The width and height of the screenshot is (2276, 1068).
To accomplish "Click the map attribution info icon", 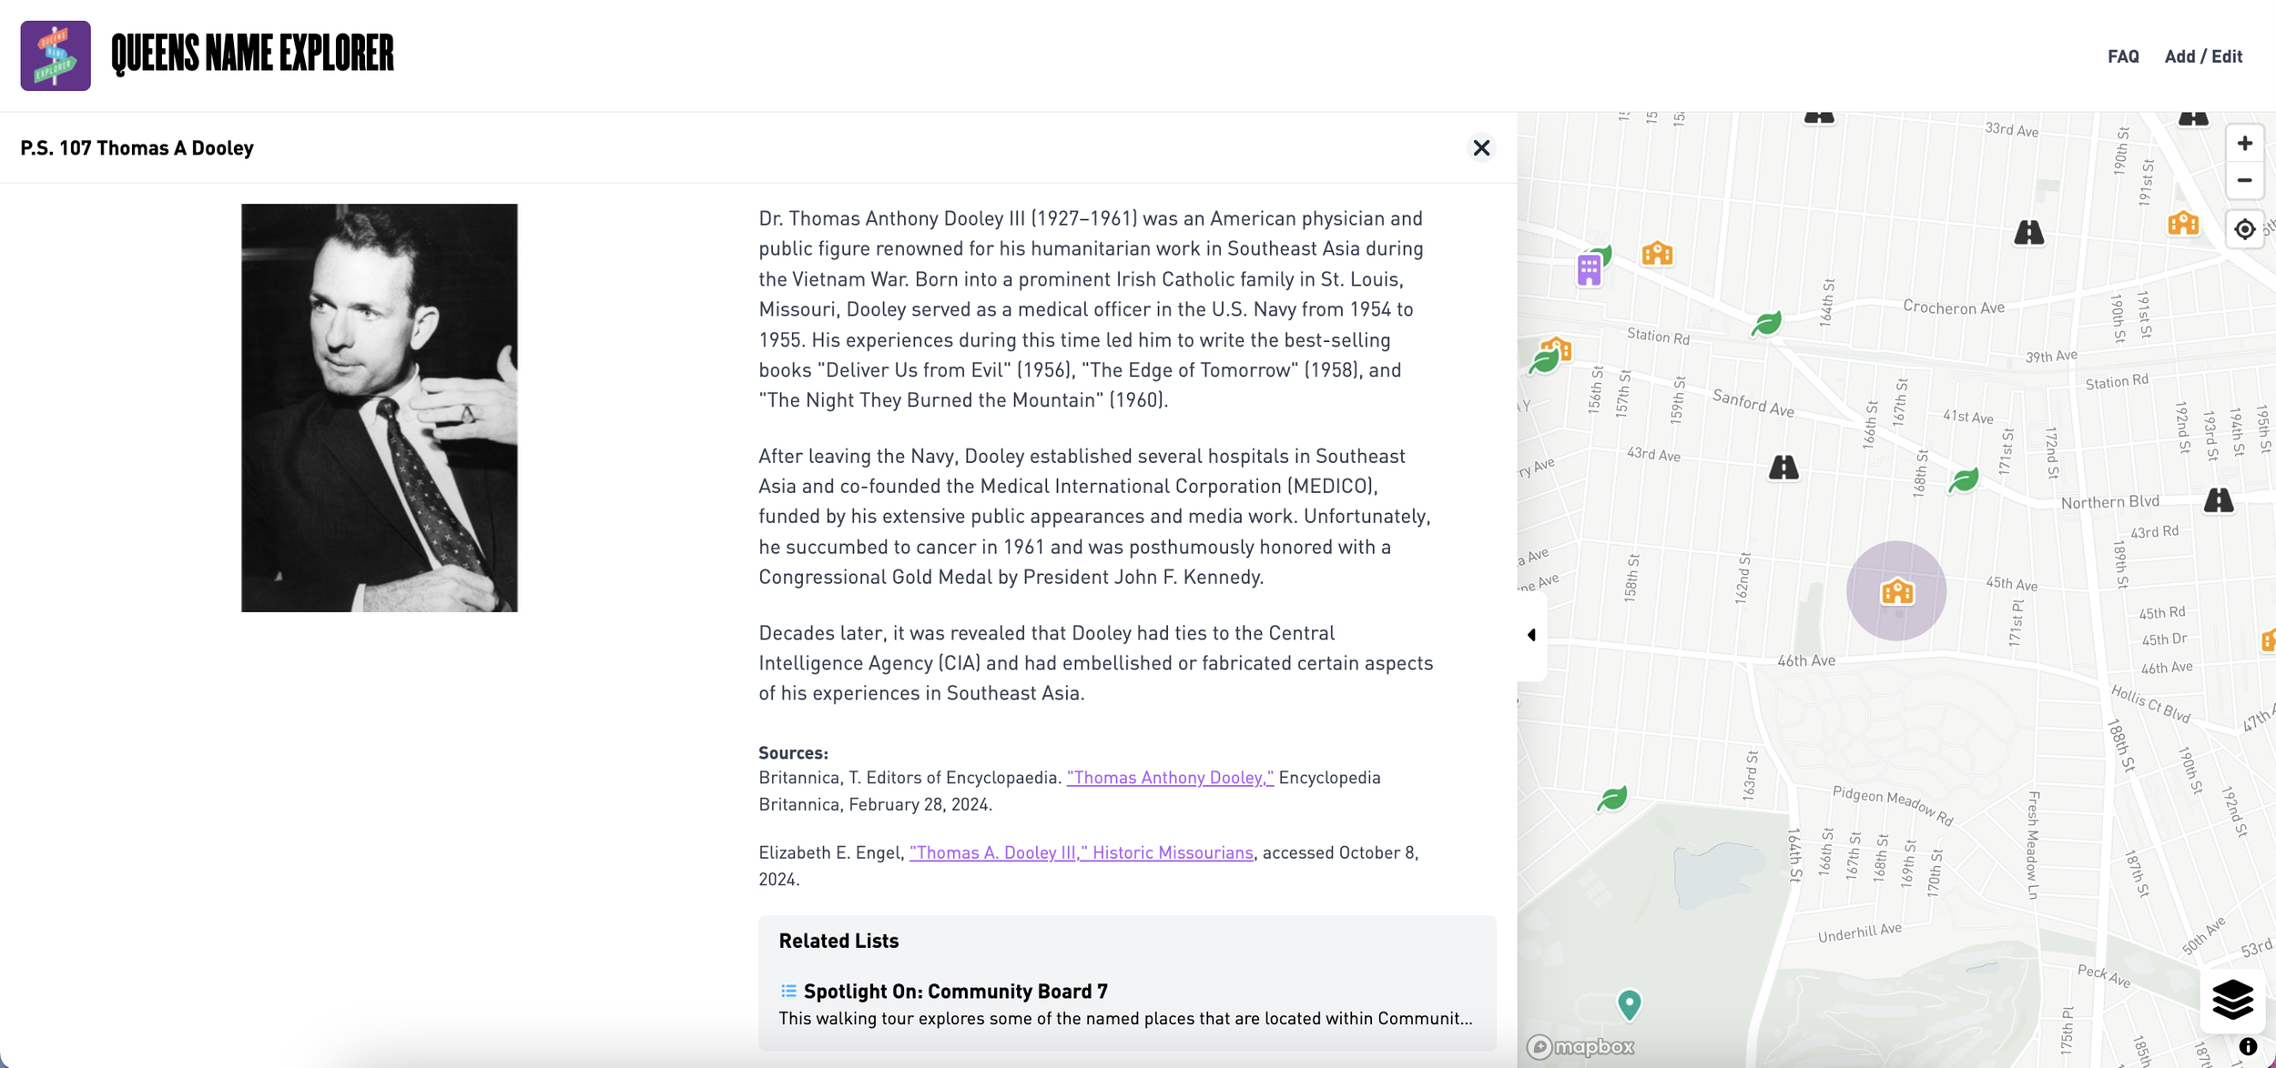I will coord(2248,1046).
